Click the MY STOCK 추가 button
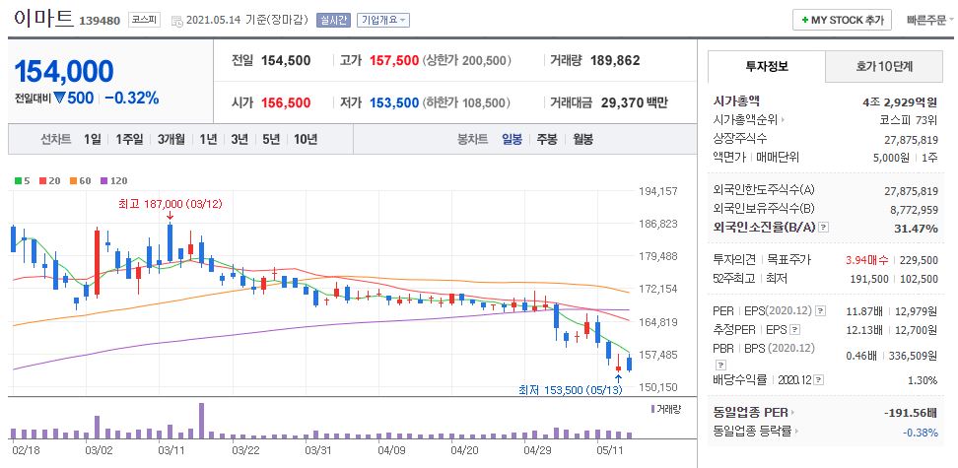 (x=842, y=20)
